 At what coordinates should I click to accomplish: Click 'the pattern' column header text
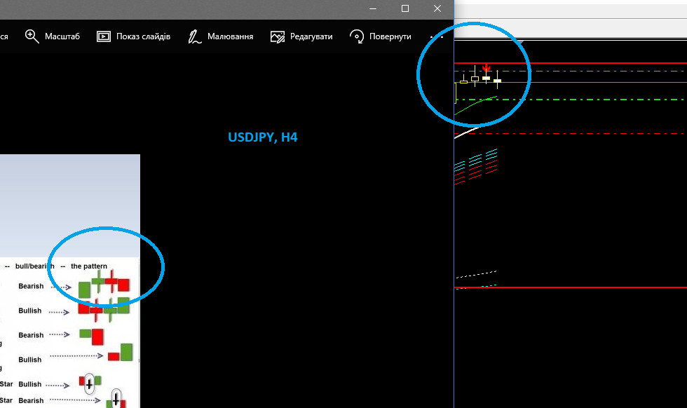tap(89, 266)
